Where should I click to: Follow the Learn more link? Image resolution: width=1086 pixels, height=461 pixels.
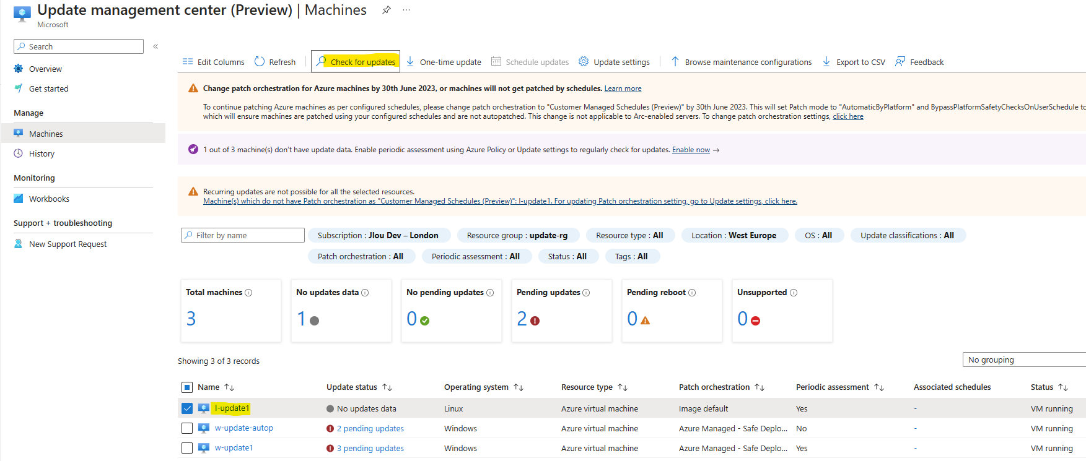pos(623,88)
